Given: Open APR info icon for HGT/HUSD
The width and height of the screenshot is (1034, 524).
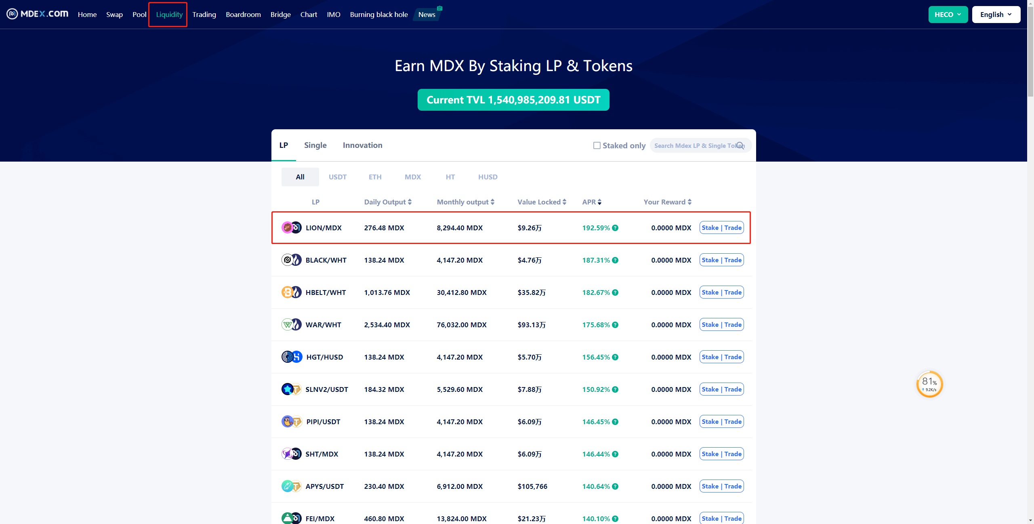Looking at the screenshot, I should click(x=615, y=357).
